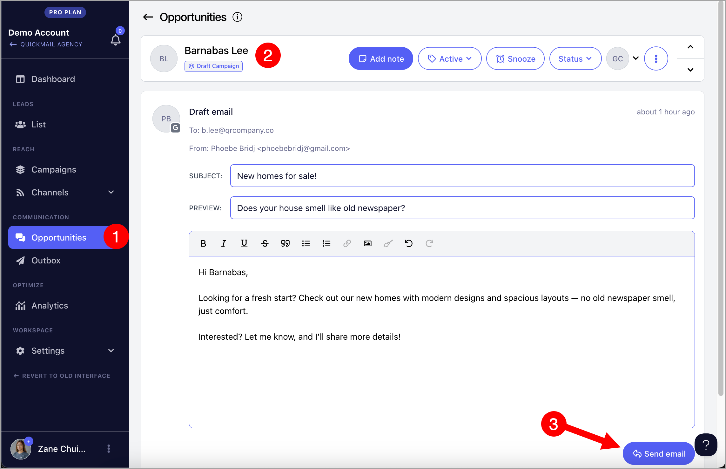Screen dimensions: 726x469
Task: Undo the last edit
Action: coord(409,243)
